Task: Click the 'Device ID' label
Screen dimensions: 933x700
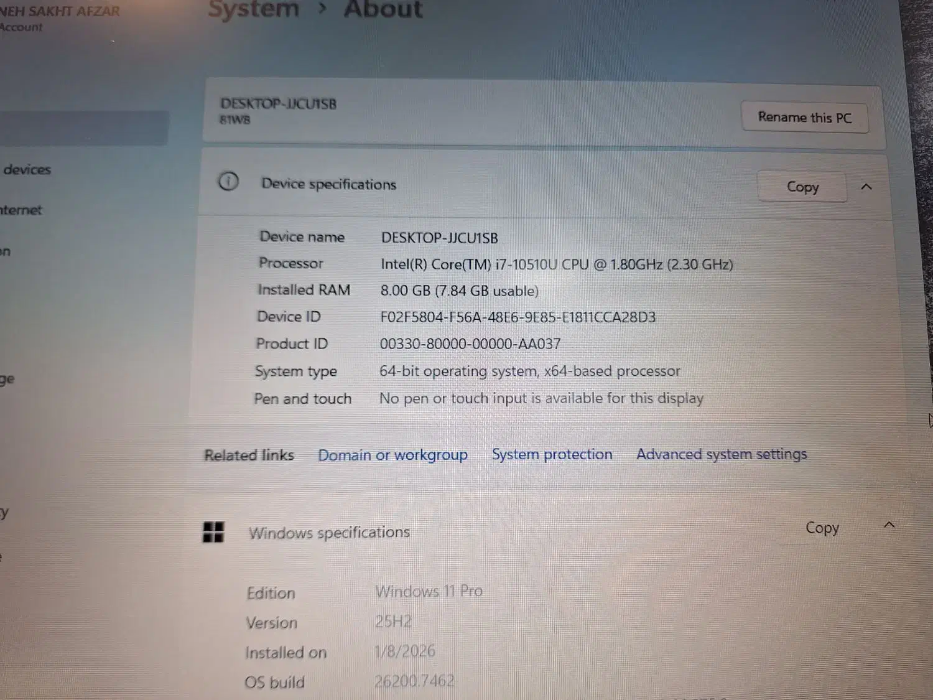Action: click(289, 317)
